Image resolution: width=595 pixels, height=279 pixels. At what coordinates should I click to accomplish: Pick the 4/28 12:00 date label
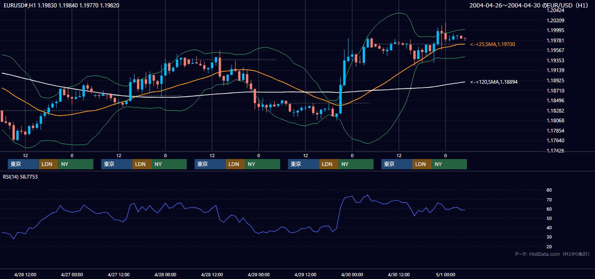[x=212, y=274]
